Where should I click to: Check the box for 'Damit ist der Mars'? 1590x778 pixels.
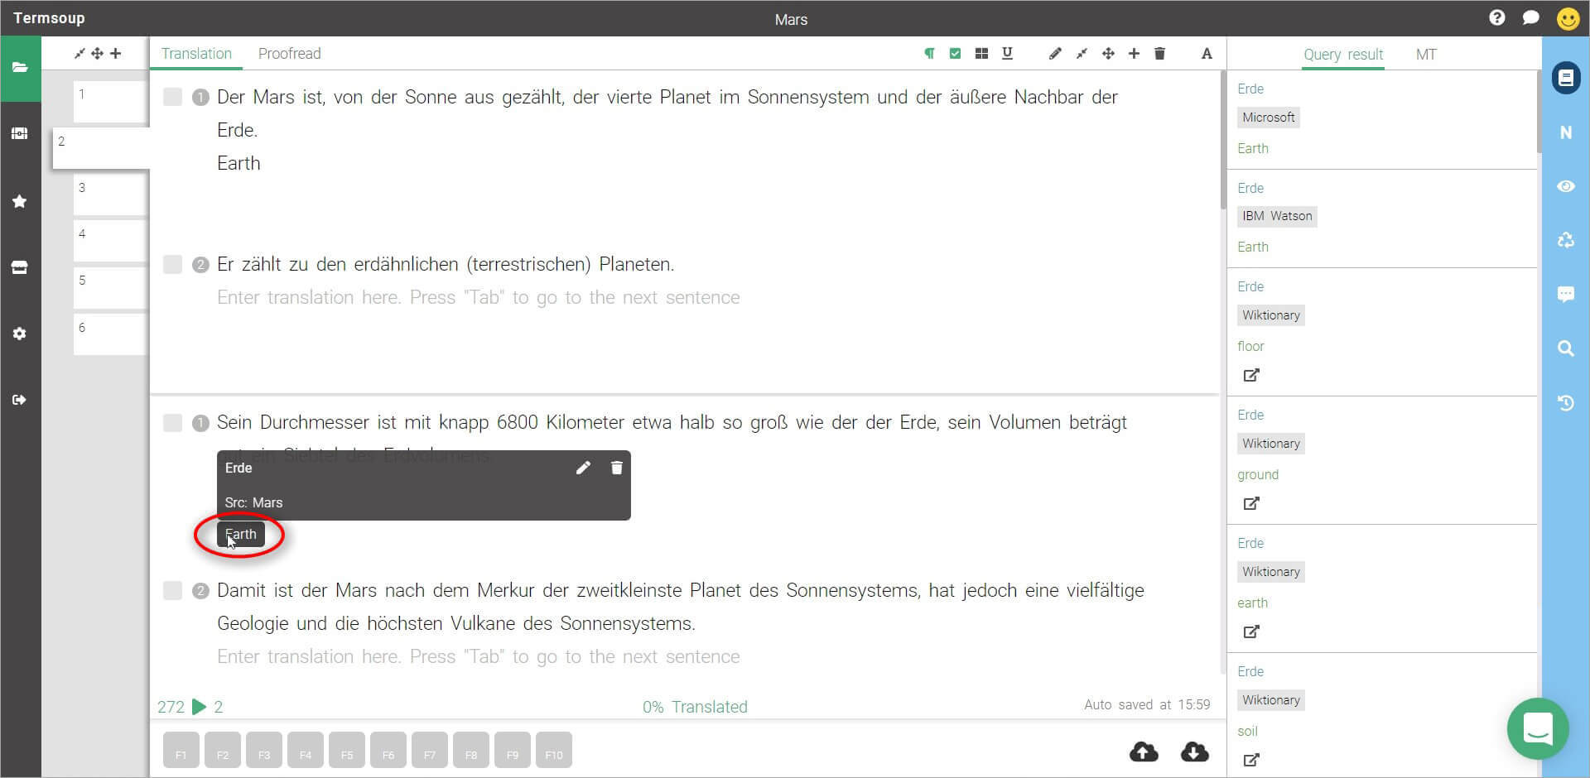tap(172, 590)
